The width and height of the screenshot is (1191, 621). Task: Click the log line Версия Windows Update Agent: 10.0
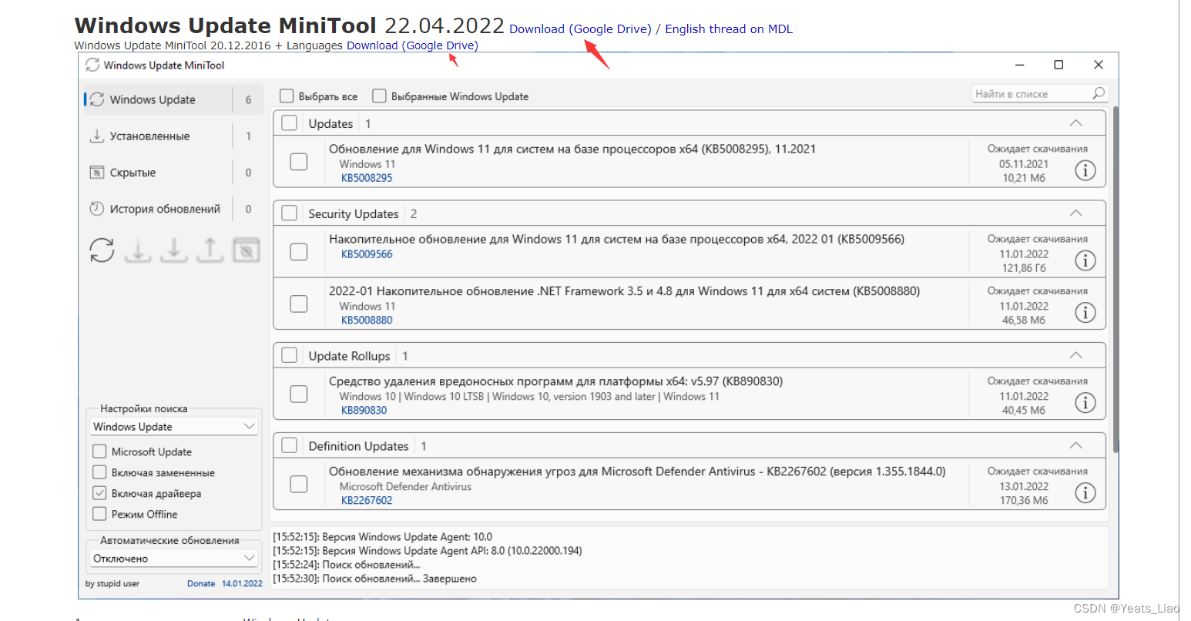pyautogui.click(x=382, y=537)
